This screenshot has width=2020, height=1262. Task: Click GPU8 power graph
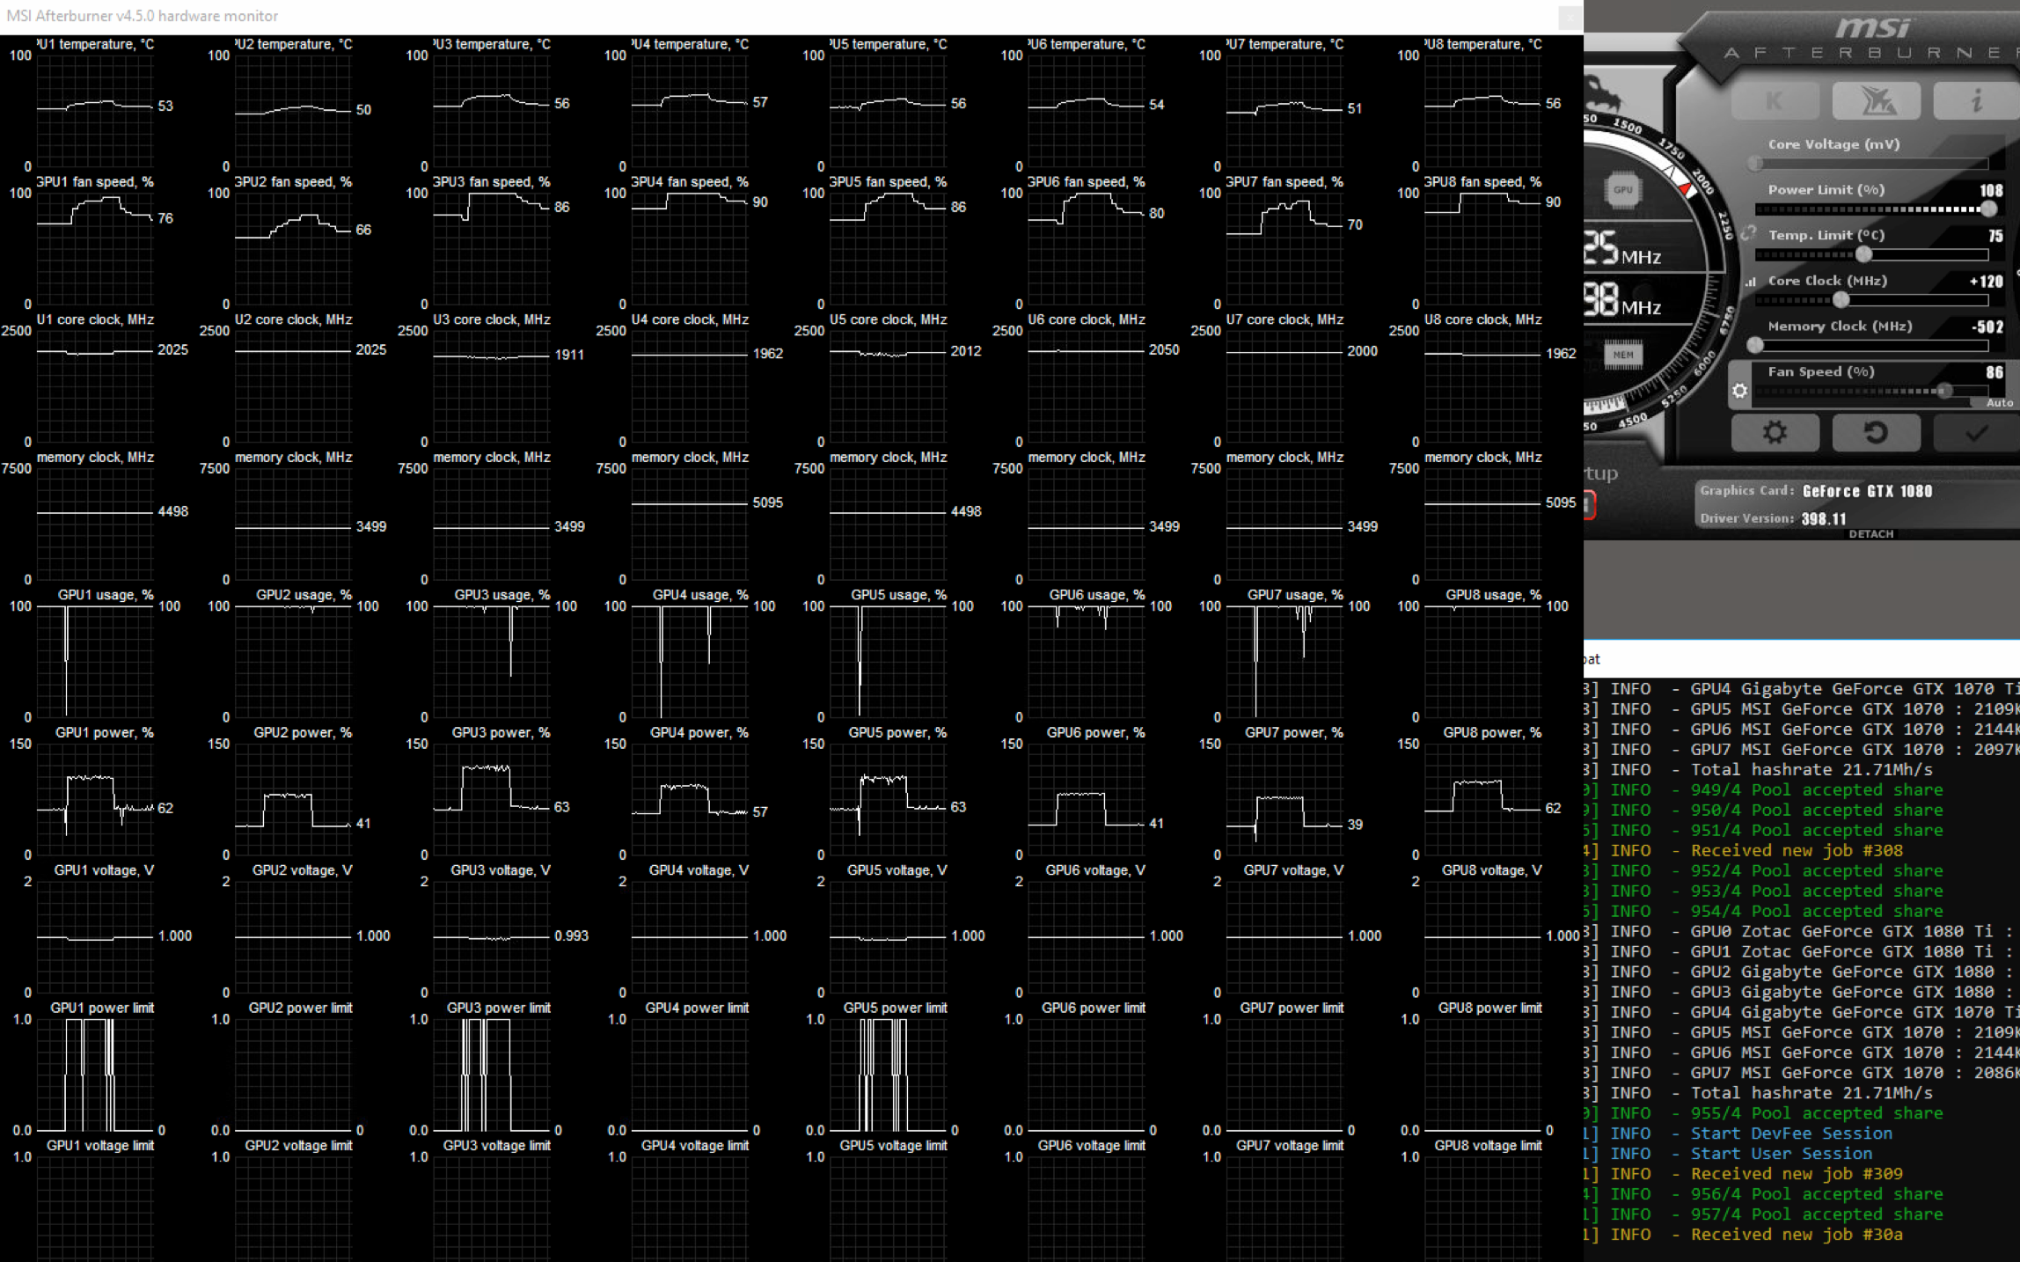tap(1482, 799)
